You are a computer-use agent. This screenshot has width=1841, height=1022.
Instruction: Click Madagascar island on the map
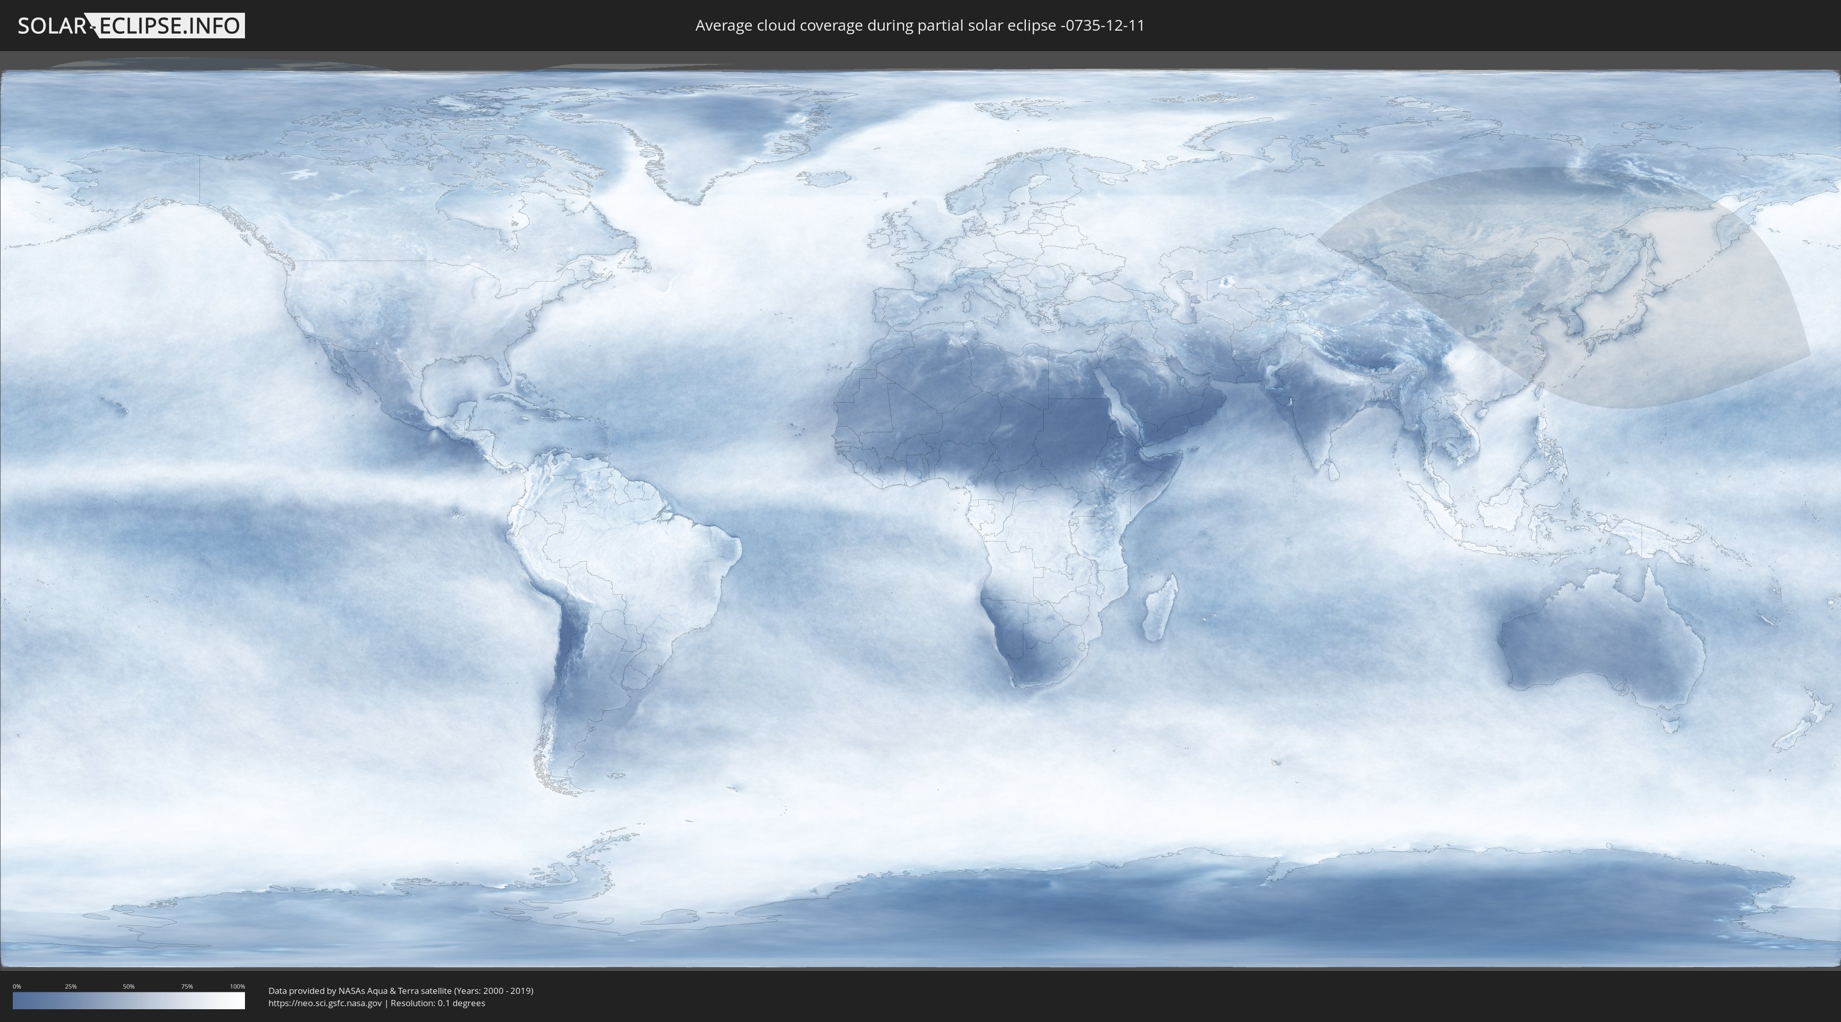[1159, 609]
